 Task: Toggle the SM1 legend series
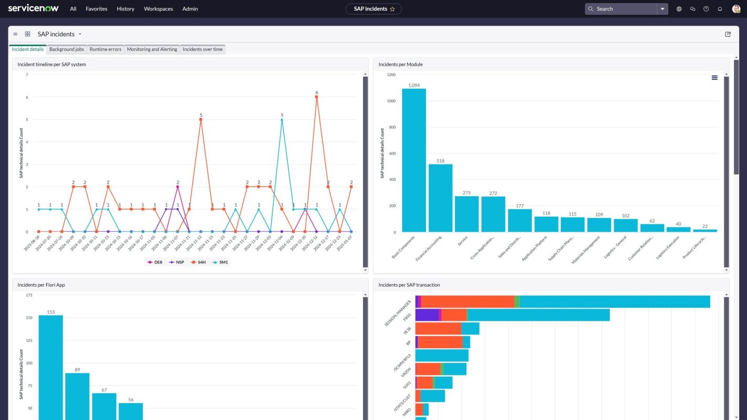(x=220, y=262)
